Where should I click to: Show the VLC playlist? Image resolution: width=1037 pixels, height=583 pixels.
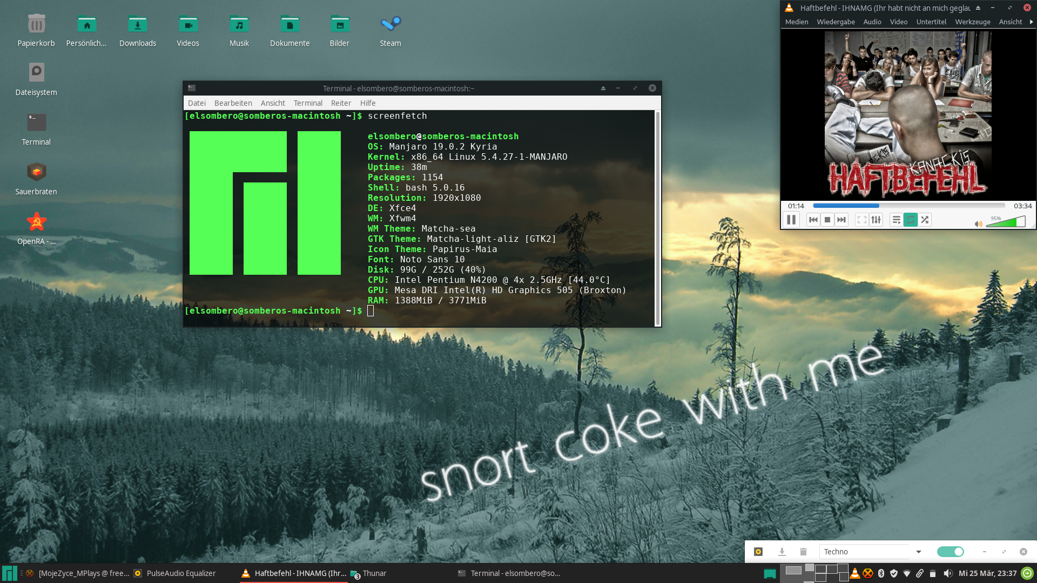tap(897, 220)
